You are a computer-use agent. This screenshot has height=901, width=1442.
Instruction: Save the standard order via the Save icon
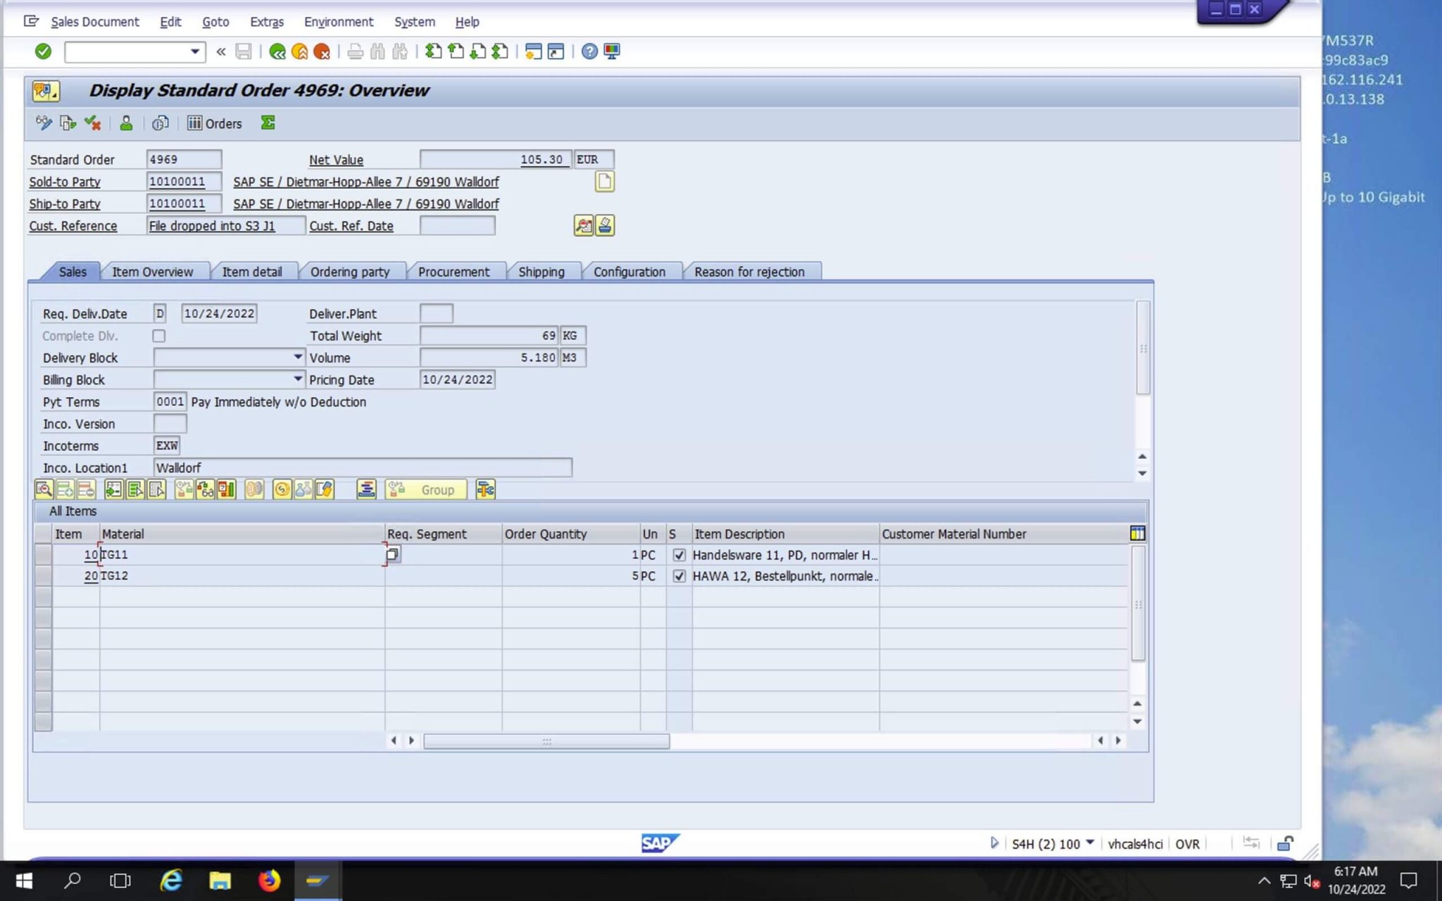point(243,51)
